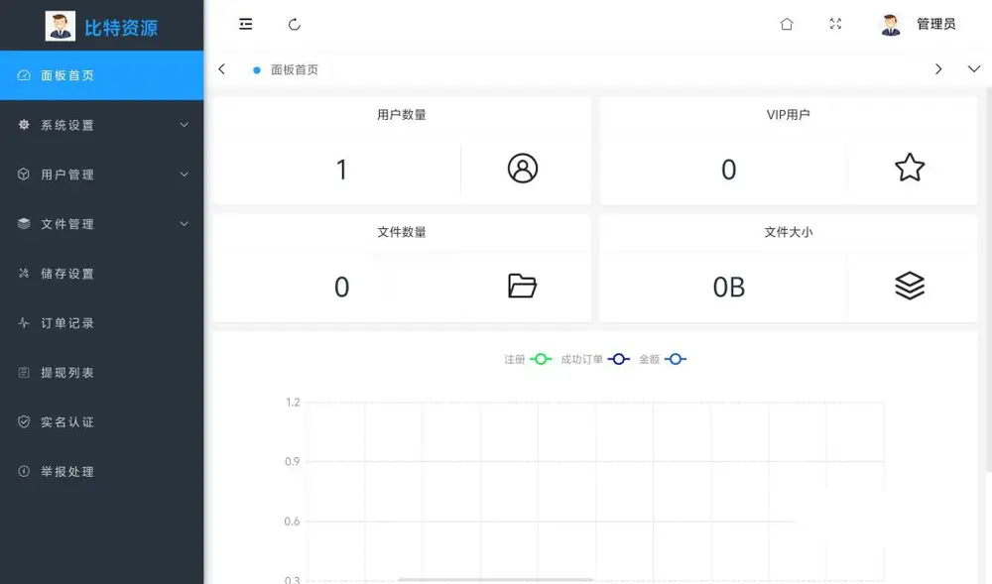Viewport: 992px width, 584px height.
Task: Click the 用户数量 user circle icon
Action: 523,169
